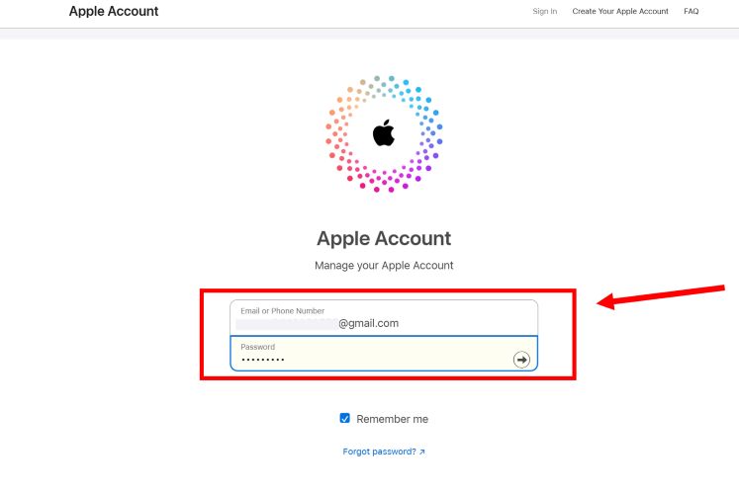The width and height of the screenshot is (739, 494).
Task: Click the "Manage your Apple Account" subtitle
Action: [x=384, y=266]
